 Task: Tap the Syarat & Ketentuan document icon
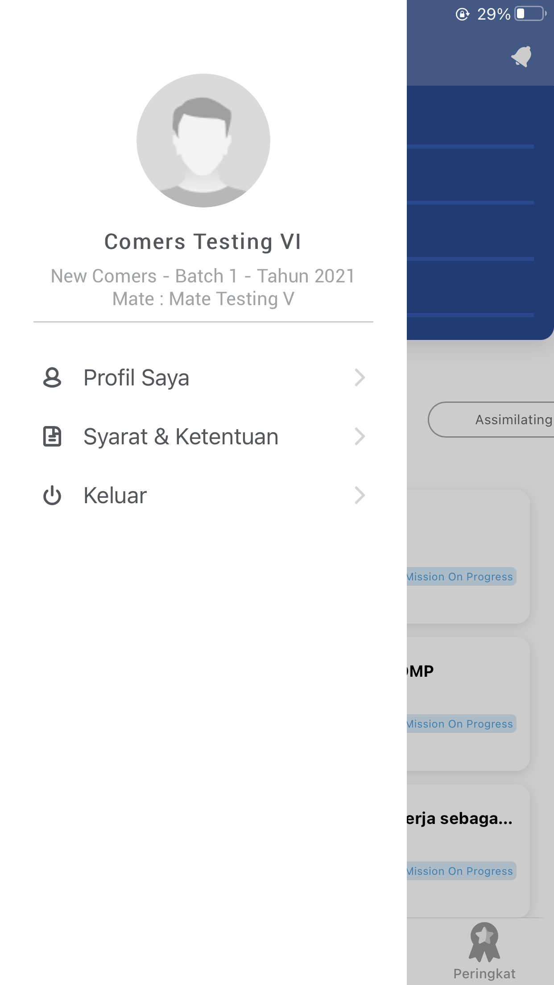[52, 436]
